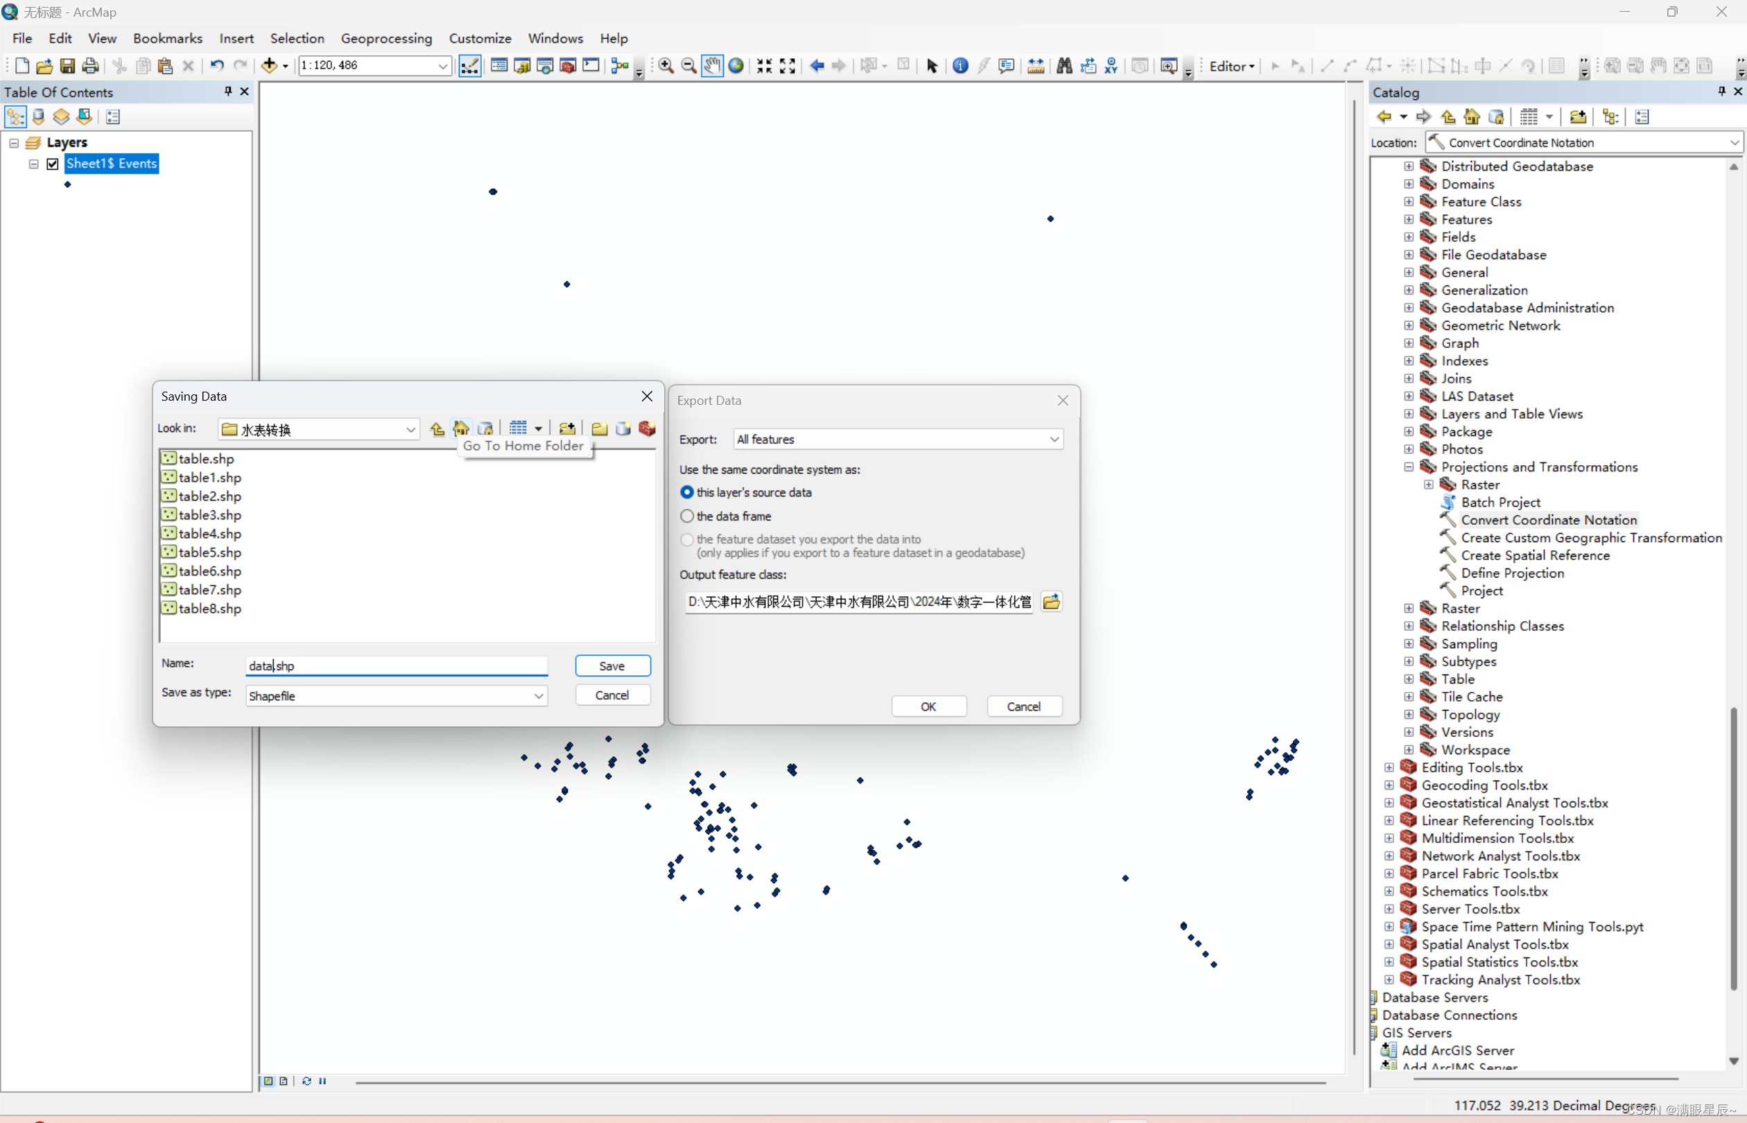The width and height of the screenshot is (1747, 1123).
Task: Open the Save as type Shapefile dropdown
Action: 538,696
